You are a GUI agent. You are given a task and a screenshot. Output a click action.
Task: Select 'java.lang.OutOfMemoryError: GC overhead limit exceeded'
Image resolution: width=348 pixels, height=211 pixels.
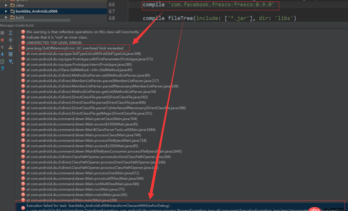pyautogui.click(x=75, y=48)
